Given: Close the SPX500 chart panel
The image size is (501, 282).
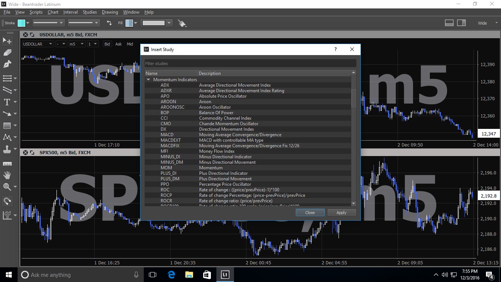Looking at the screenshot, I should [25, 152].
